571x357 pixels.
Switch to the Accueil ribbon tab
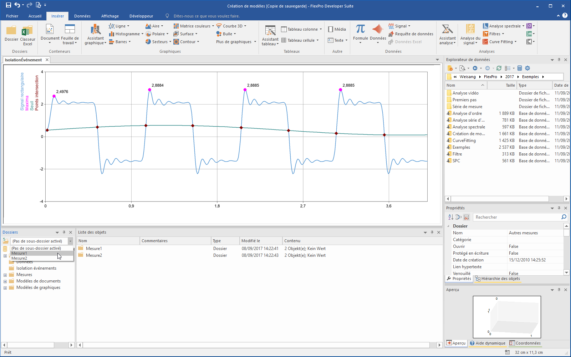35,16
